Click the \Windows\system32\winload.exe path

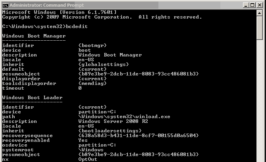124,117
